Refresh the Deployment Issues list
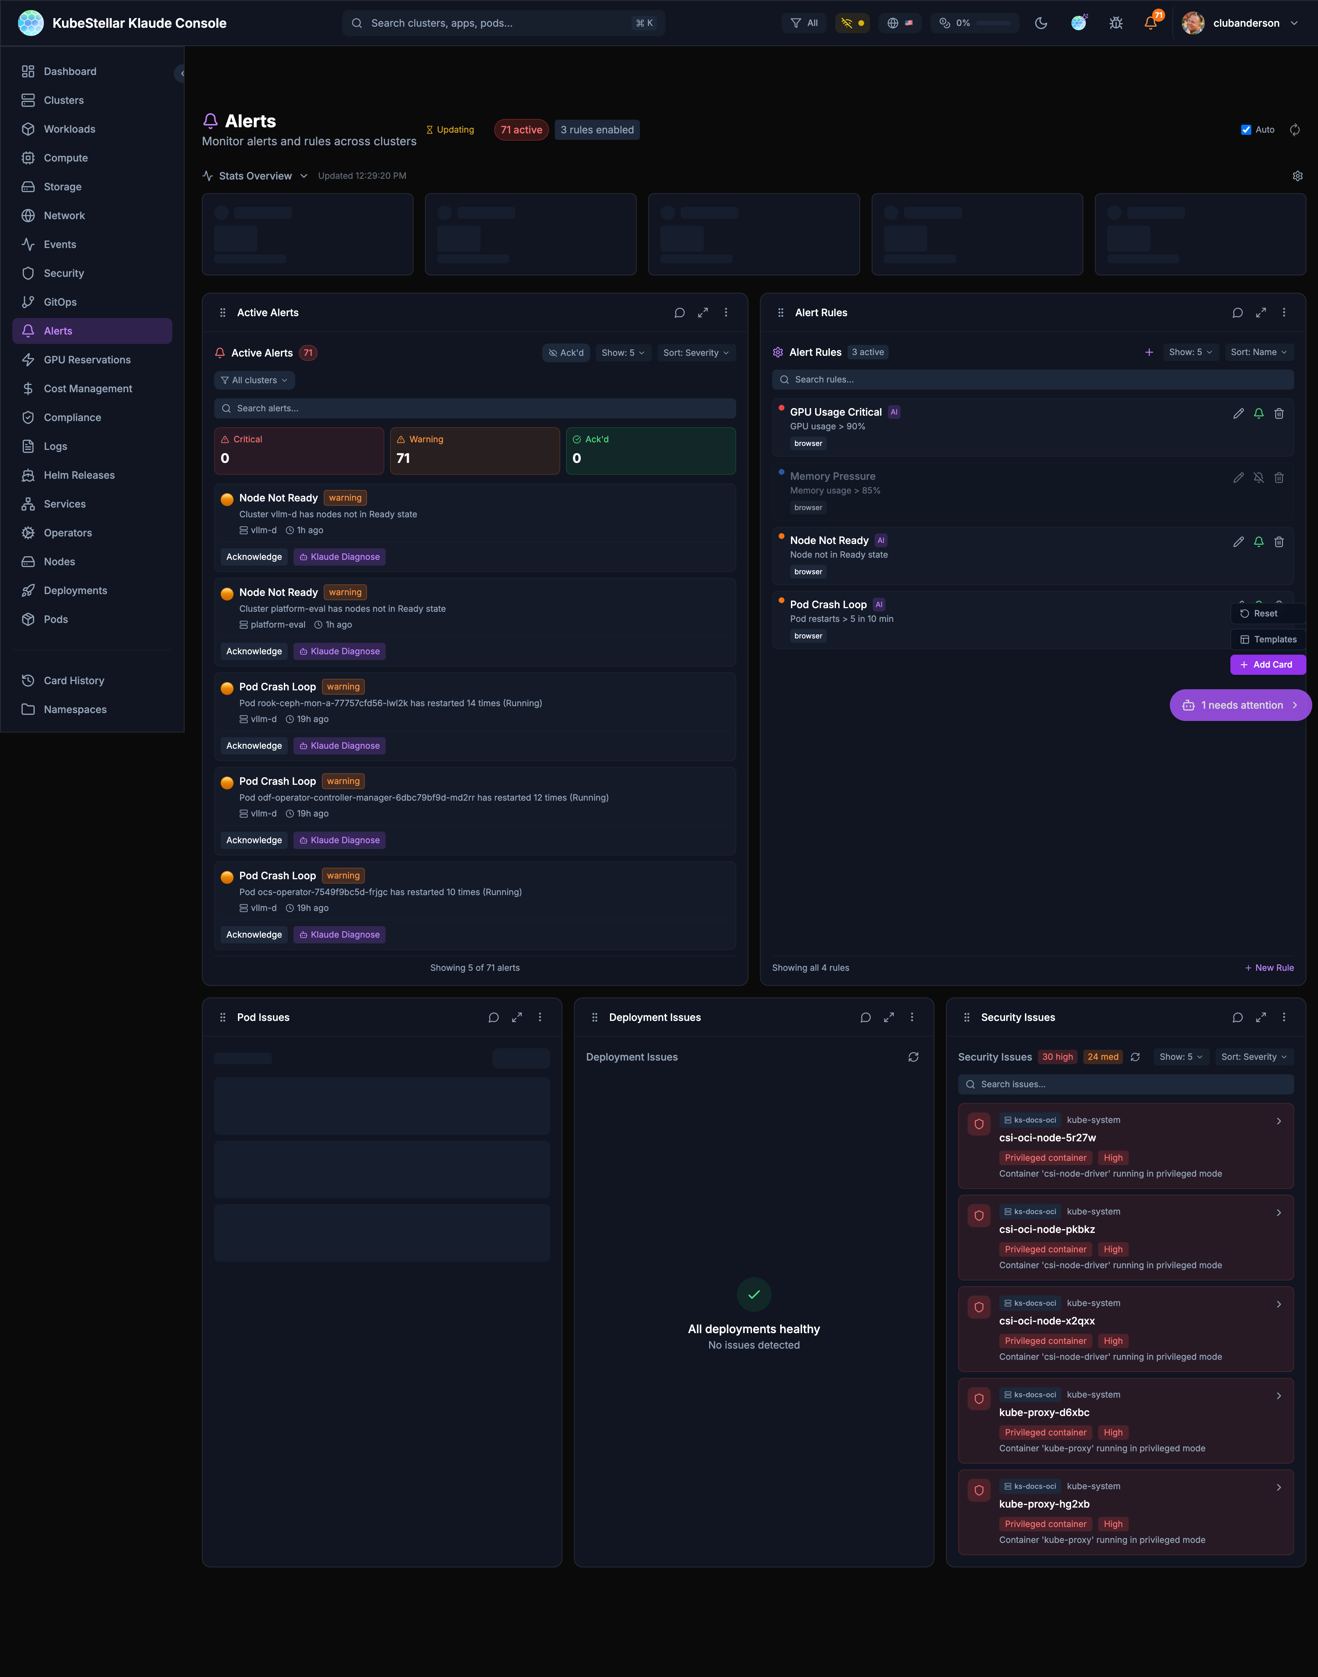This screenshot has height=1677, width=1318. 913,1057
